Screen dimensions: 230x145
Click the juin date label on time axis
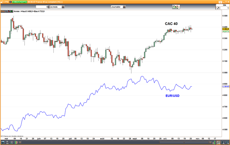(39, 139)
